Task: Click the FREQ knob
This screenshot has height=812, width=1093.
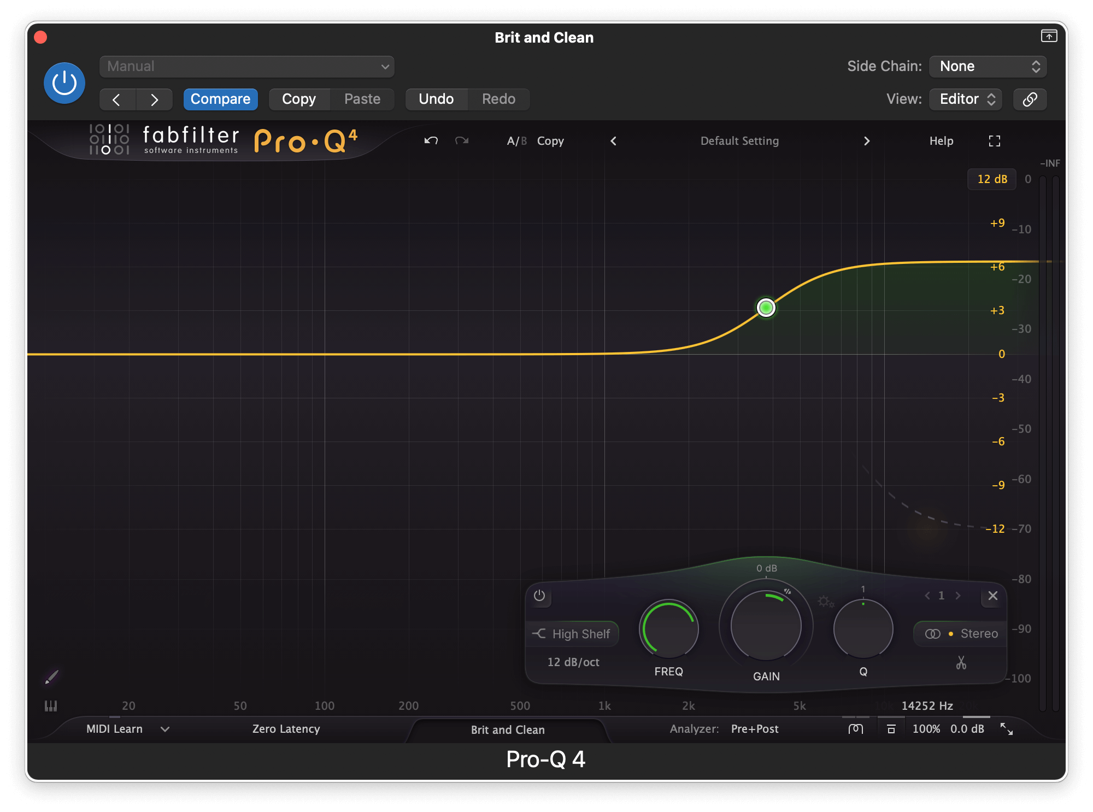Action: tap(669, 629)
